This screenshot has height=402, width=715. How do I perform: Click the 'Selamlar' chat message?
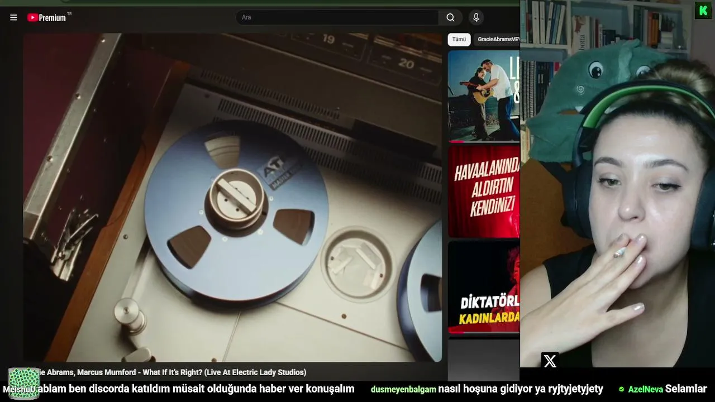click(686, 389)
